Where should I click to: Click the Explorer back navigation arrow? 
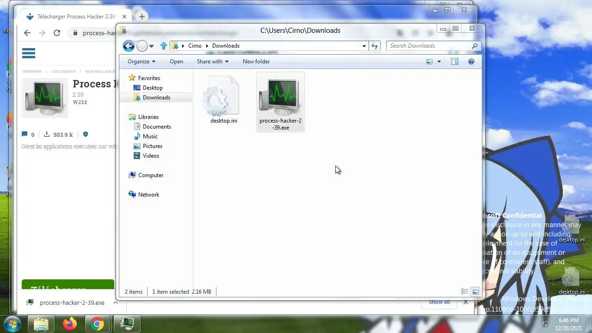(129, 46)
